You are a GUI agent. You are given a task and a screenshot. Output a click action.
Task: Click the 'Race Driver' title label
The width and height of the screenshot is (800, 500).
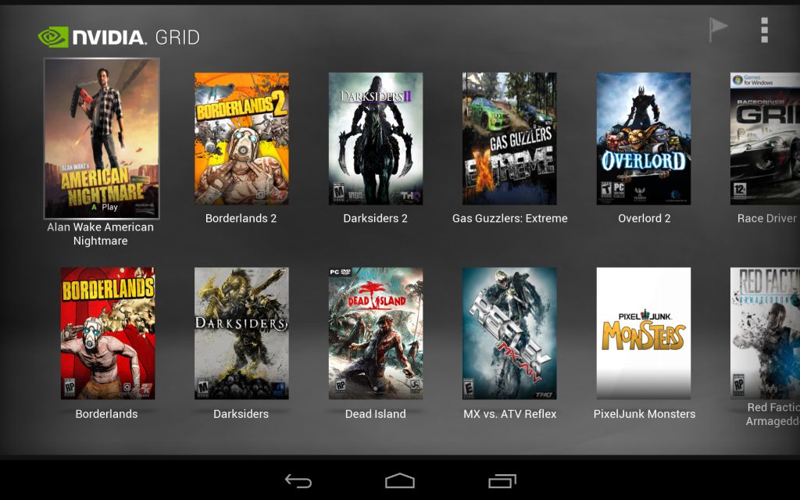767,219
